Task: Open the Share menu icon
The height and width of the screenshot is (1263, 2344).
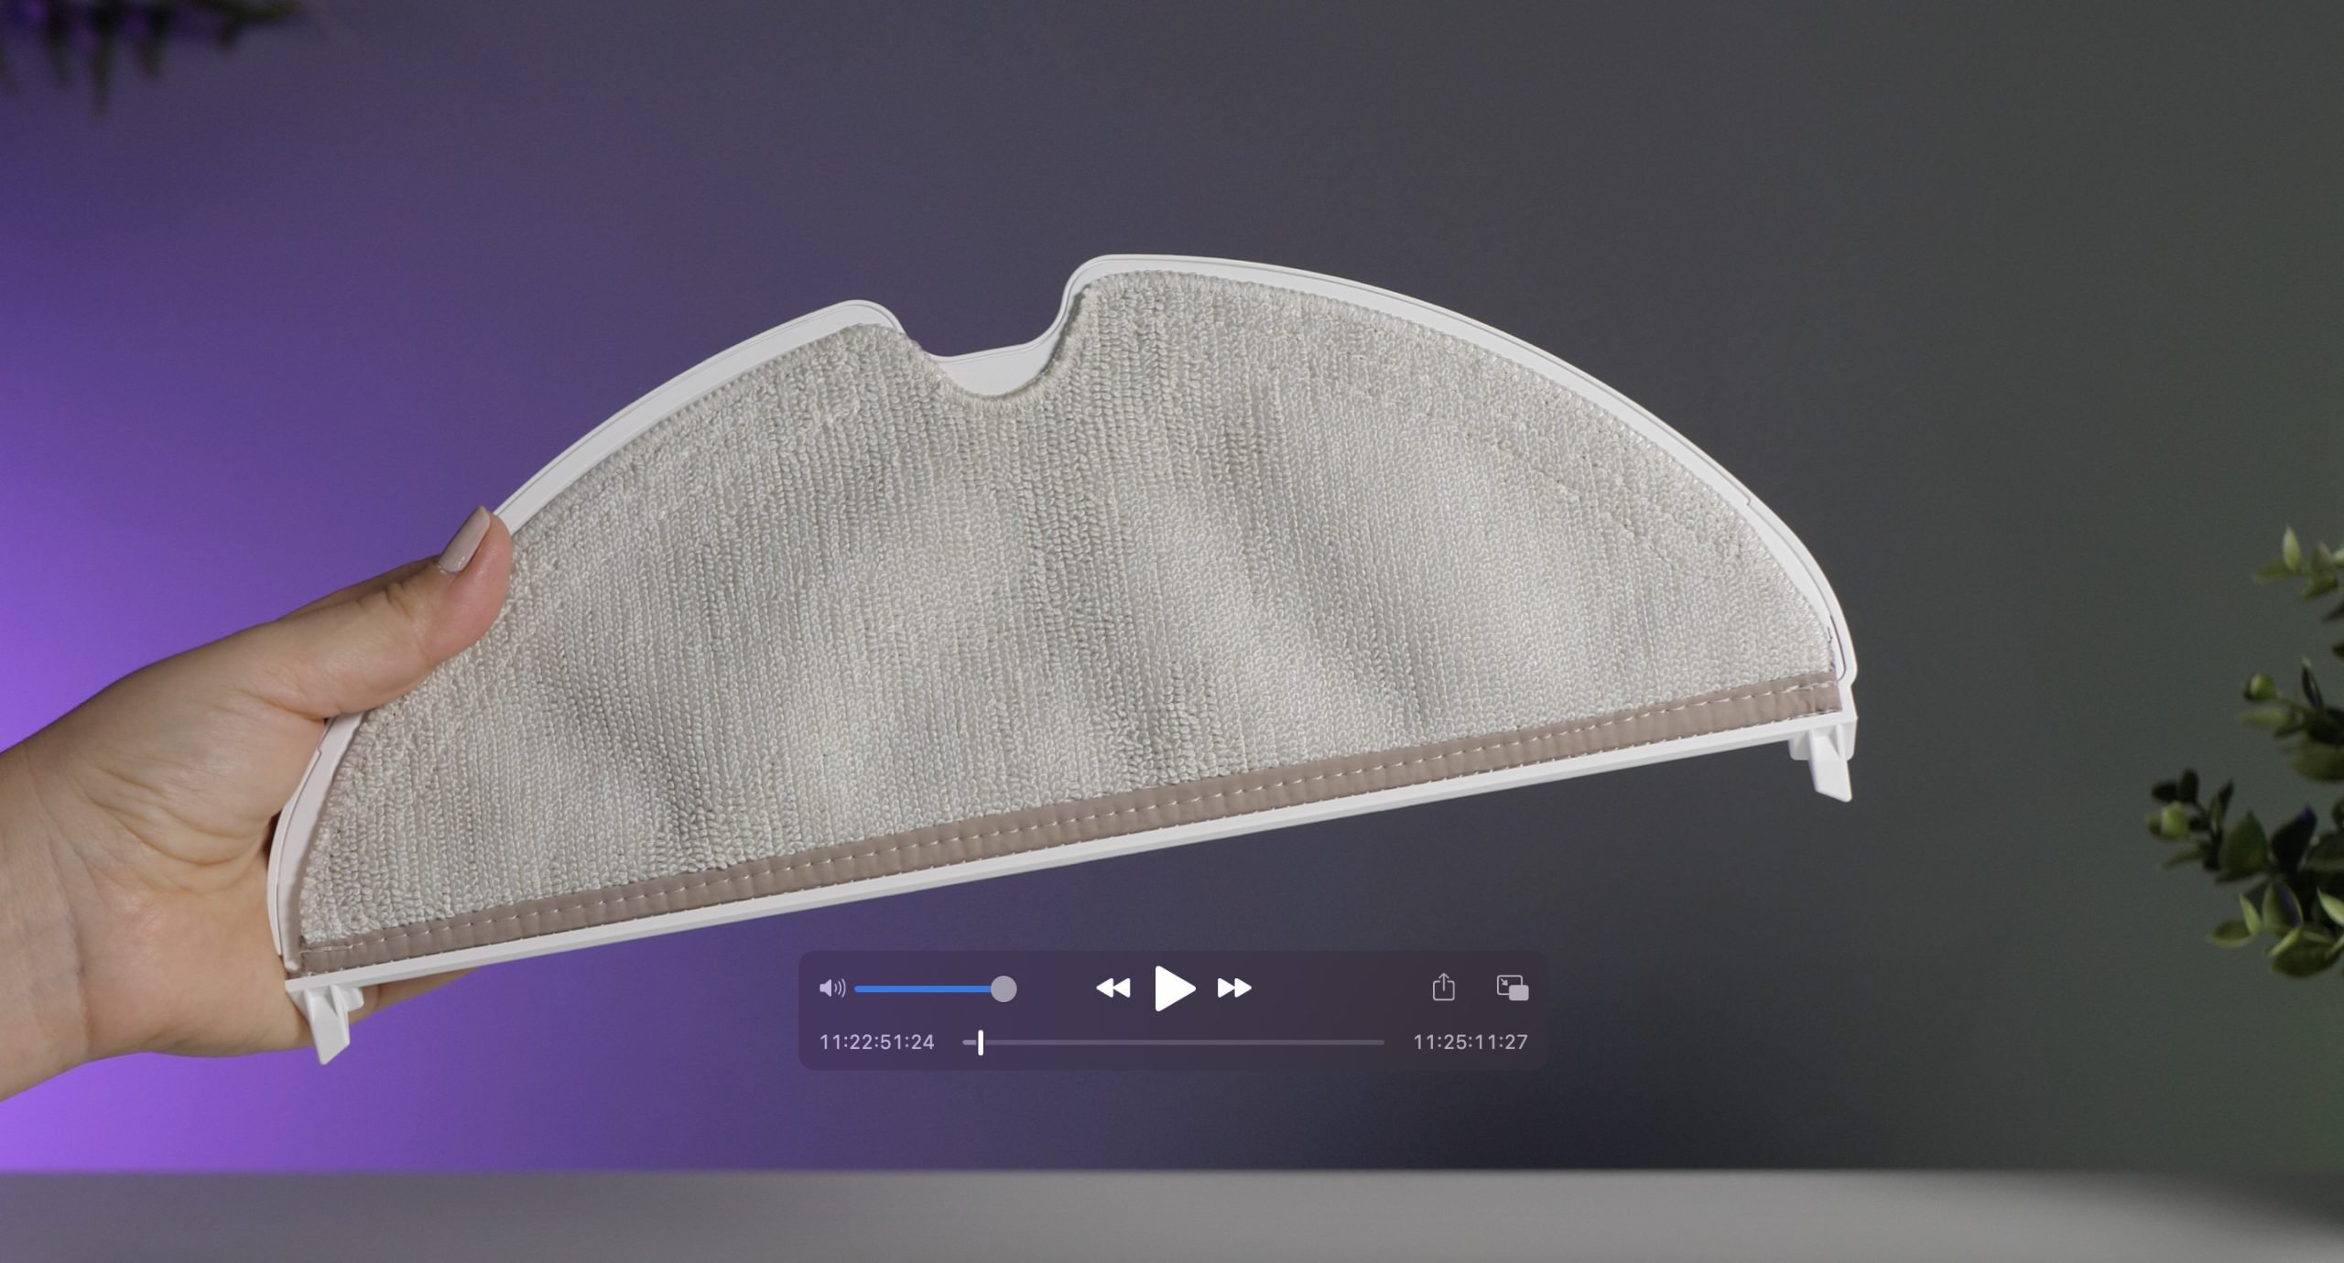Action: 1443,987
